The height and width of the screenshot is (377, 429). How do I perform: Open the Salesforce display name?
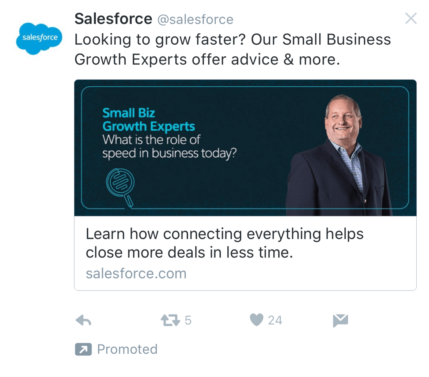(113, 19)
